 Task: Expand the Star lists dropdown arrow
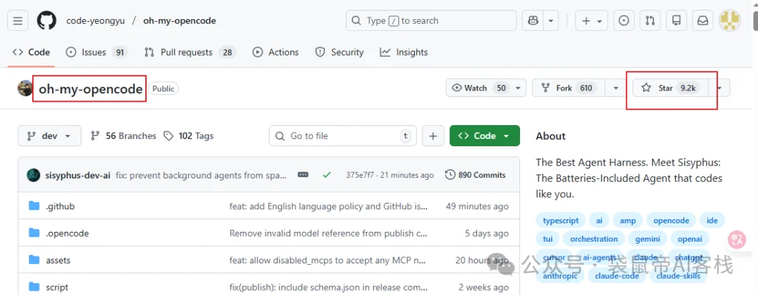pyautogui.click(x=720, y=88)
